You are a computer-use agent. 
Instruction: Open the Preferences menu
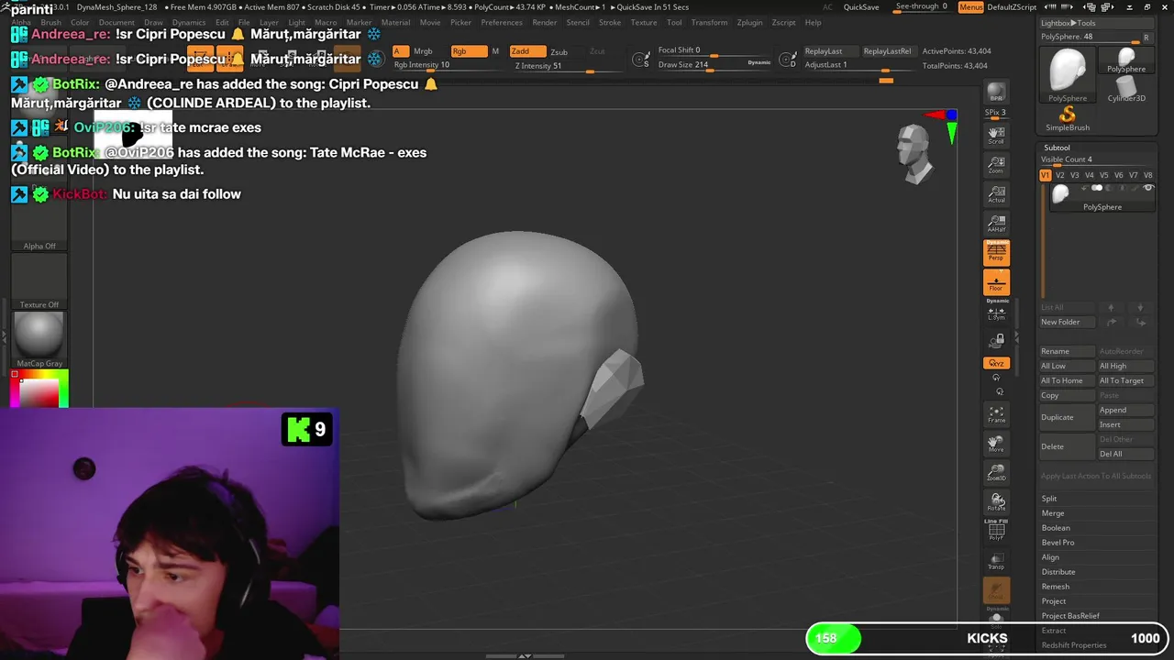tap(502, 22)
